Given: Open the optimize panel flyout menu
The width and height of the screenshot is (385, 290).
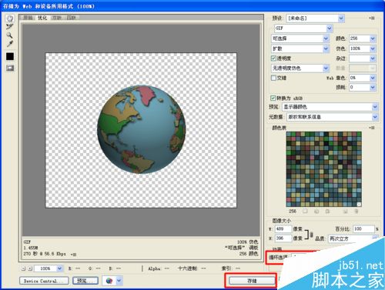Looking at the screenshot, I should pos(371,18).
